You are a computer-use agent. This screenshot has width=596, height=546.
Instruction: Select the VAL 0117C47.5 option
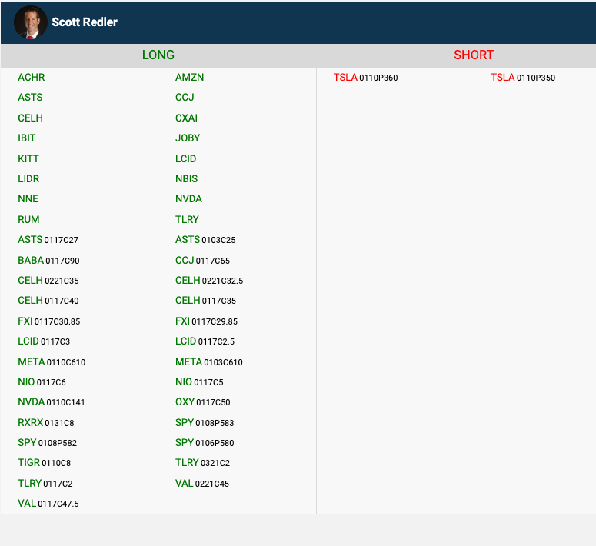click(48, 504)
